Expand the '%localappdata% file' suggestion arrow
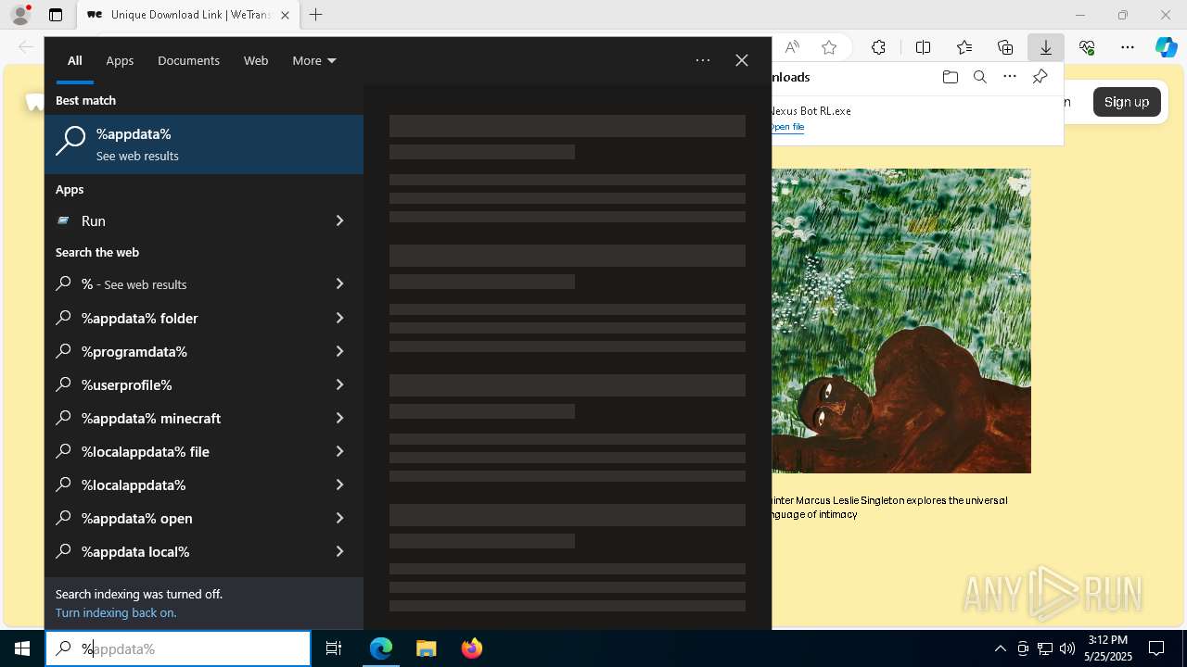This screenshot has height=667, width=1187. click(x=339, y=451)
